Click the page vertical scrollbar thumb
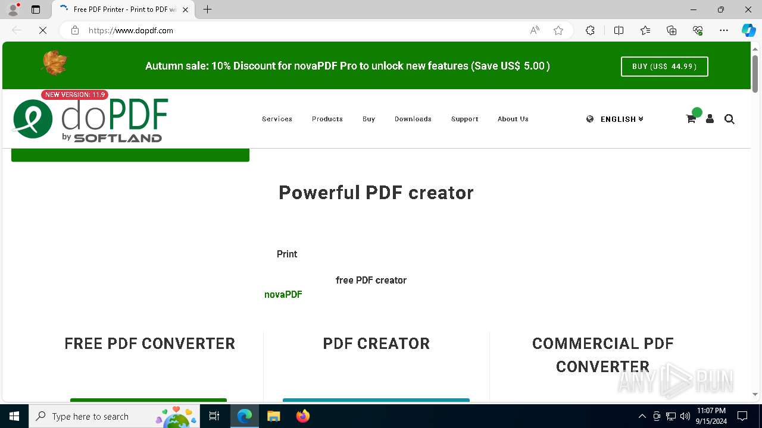 pos(755,74)
